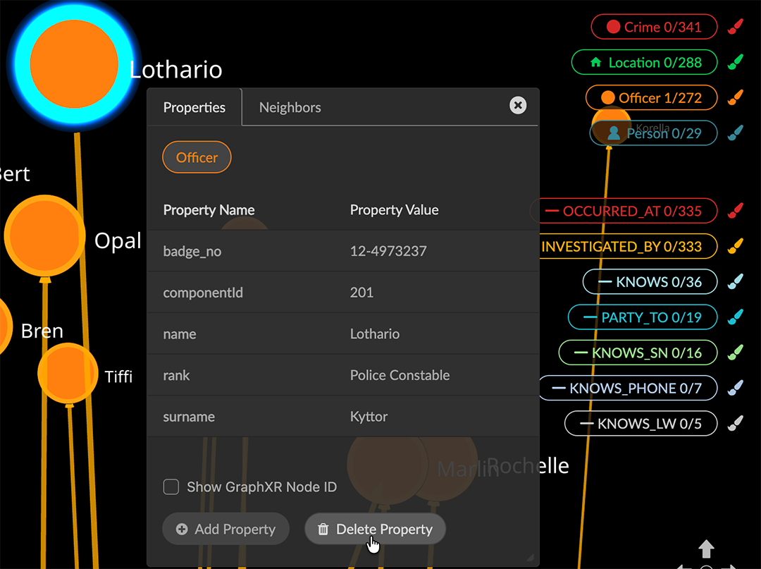The height and width of the screenshot is (569, 761).
Task: Click the upward pan arrow at bottom right
Action: coord(707,548)
